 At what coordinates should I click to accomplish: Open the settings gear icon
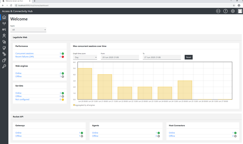[233, 11]
